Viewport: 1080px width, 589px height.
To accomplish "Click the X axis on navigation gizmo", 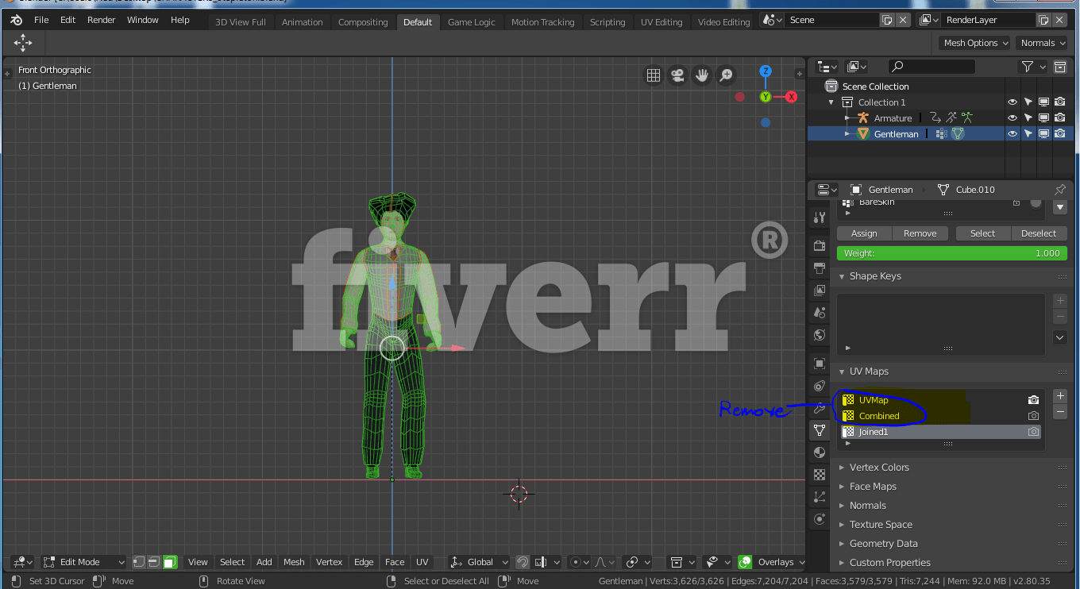I will 792,97.
